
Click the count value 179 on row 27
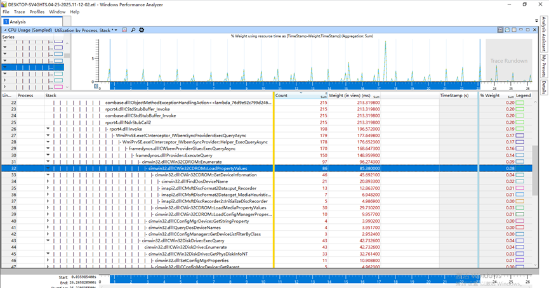click(x=323, y=135)
